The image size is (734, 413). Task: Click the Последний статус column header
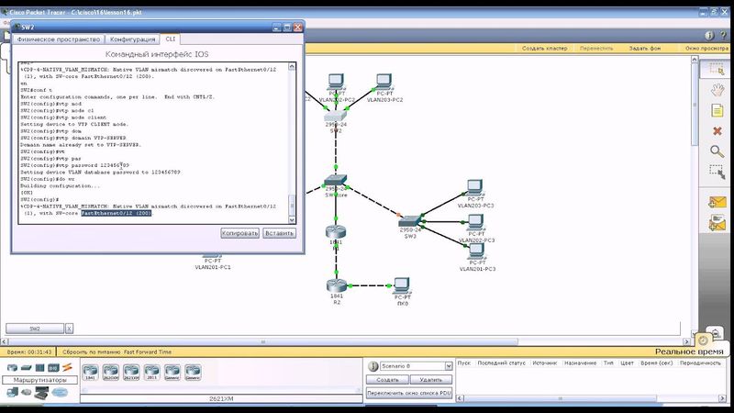click(501, 363)
